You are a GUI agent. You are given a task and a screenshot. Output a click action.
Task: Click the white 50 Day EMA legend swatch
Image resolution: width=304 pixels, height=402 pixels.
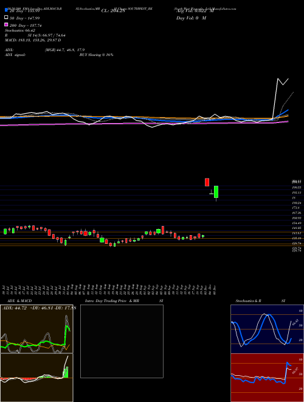pos(6,18)
